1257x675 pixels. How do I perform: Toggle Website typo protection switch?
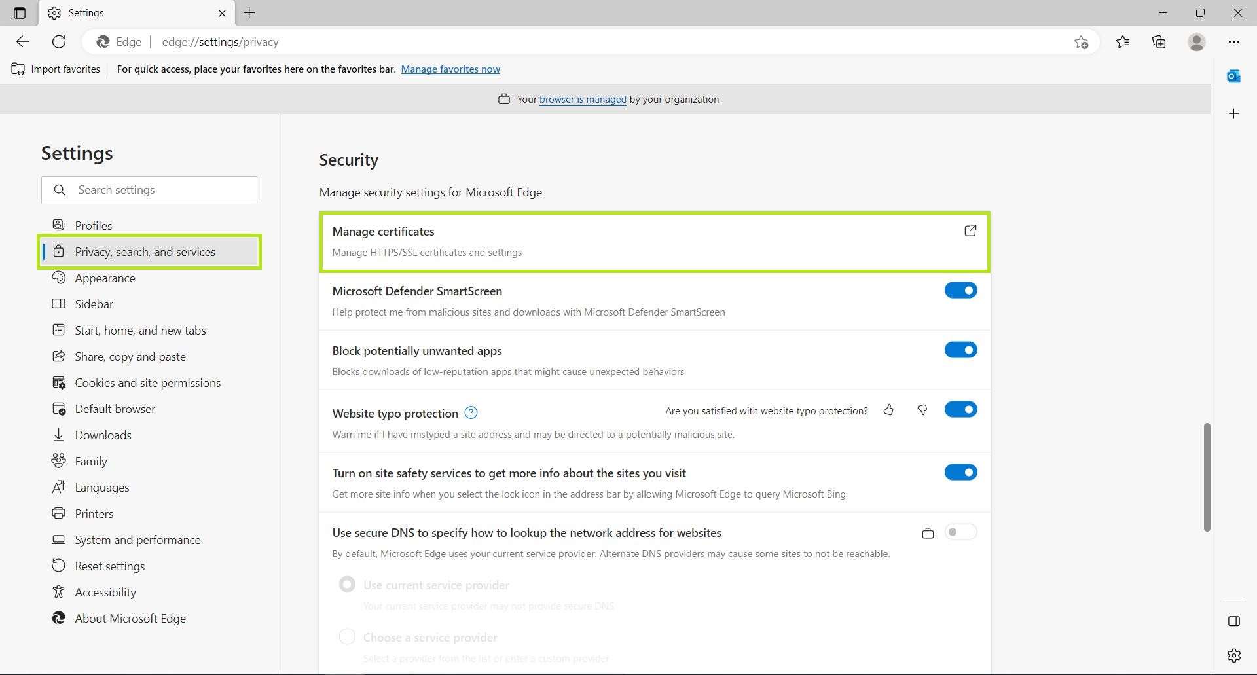[960, 409]
